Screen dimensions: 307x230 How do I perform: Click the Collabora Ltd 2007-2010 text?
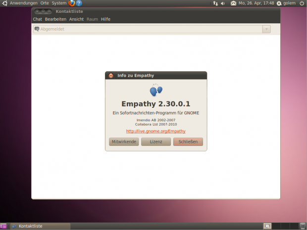156,124
